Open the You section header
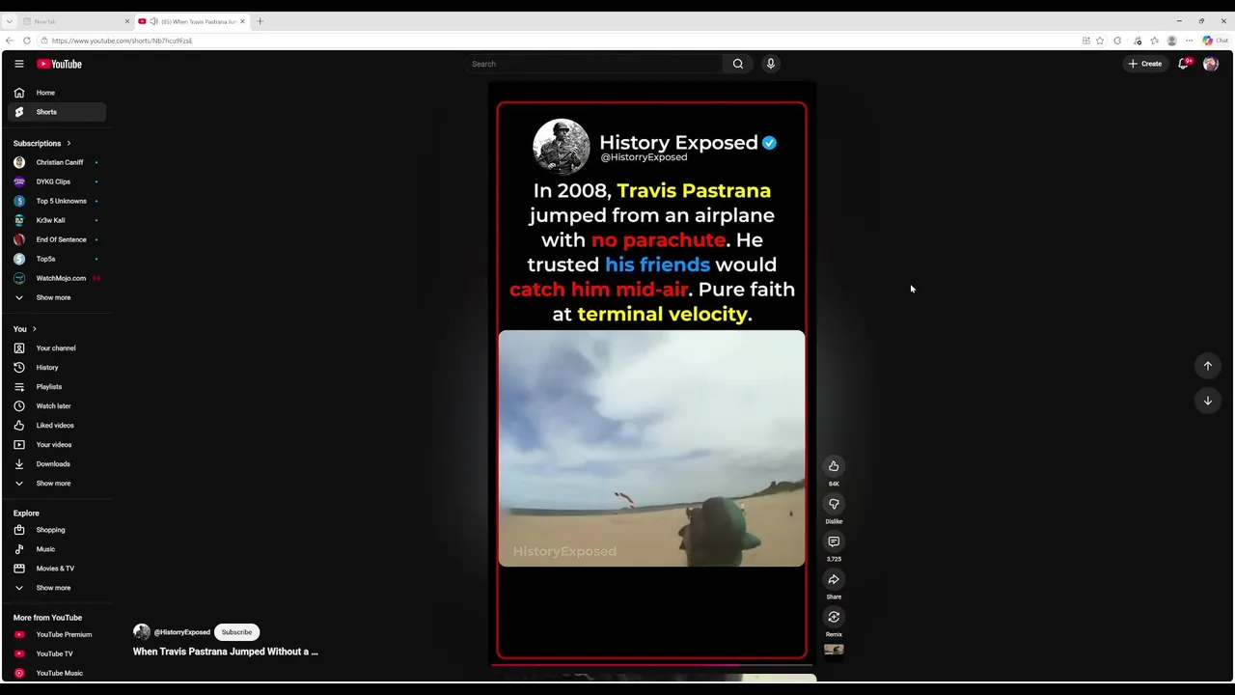This screenshot has width=1235, height=695. click(25, 329)
